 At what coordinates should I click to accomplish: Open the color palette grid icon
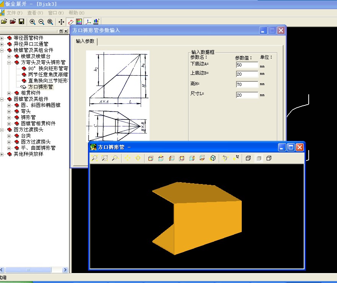coord(79,22)
